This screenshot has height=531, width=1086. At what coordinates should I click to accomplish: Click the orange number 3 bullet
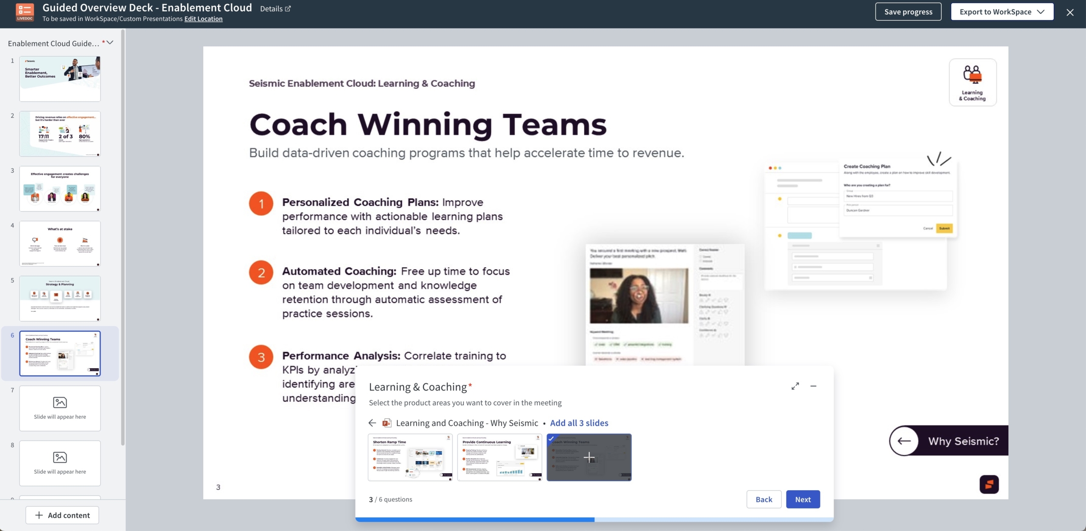tap(261, 357)
